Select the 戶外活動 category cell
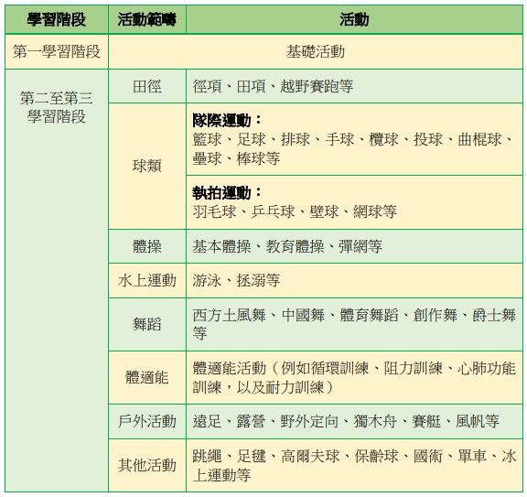The height and width of the screenshot is (497, 527). point(147,421)
